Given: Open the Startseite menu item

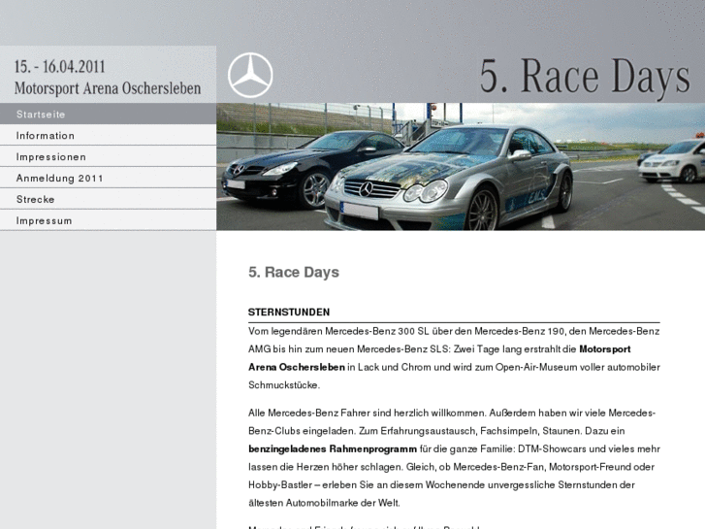Looking at the screenshot, I should point(108,114).
